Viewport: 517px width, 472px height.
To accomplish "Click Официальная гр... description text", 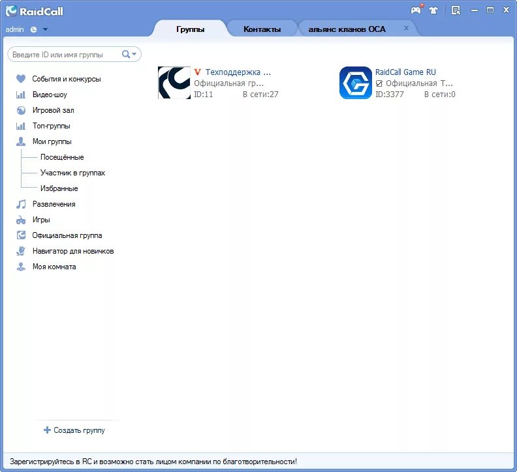I will pyautogui.click(x=229, y=83).
